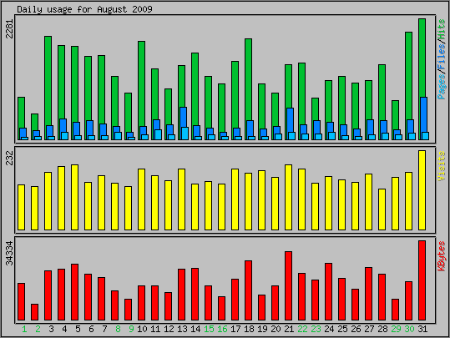Click the chart title 'Daily usage for August 2009'
Screen dimensions: 450x338
coord(84,9)
